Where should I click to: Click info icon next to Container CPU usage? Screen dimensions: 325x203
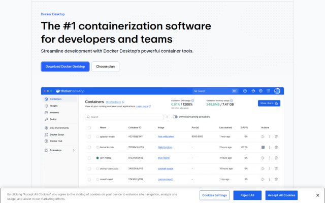[192, 100]
